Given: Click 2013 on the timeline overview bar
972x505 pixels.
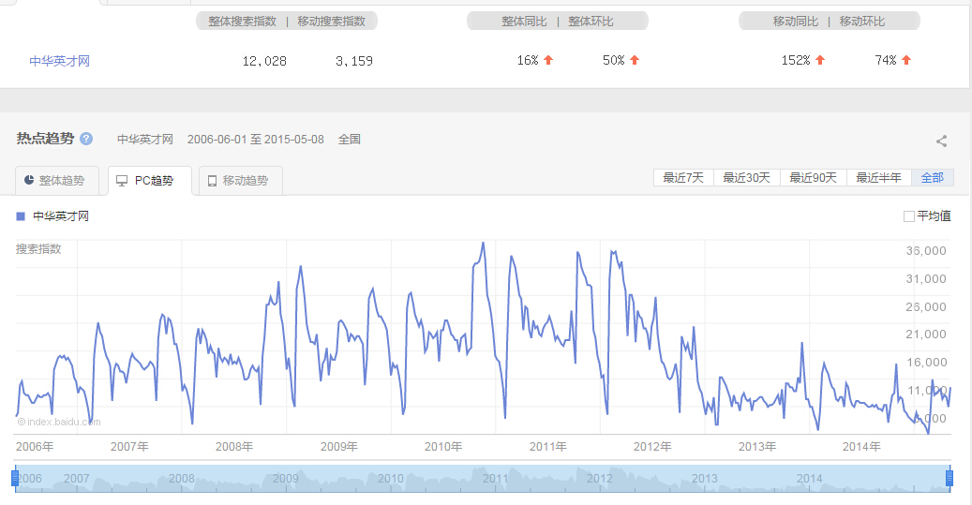Looking at the screenshot, I should pyautogui.click(x=704, y=479).
